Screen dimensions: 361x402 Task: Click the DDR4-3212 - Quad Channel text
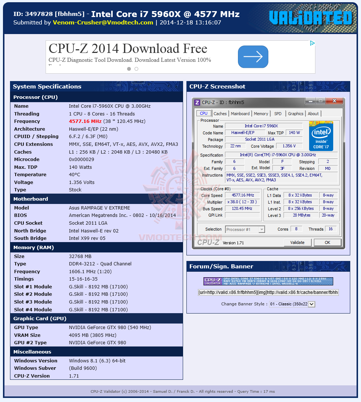coord(100,264)
